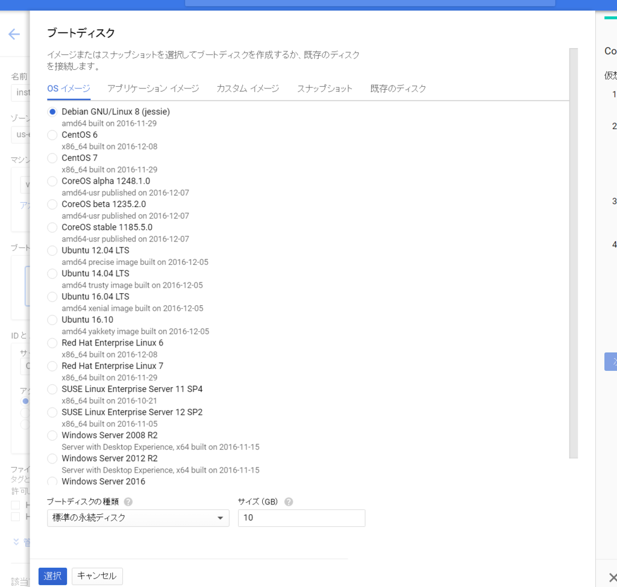
Task: Pick Red Hat Enterprise Linux 6 radio
Action: tap(52, 343)
